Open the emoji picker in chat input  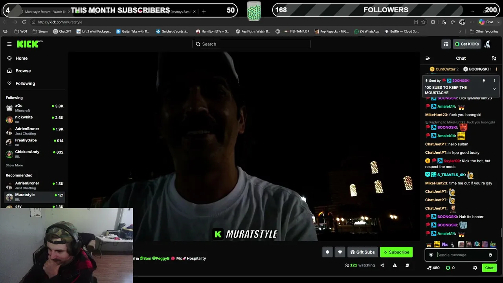pyautogui.click(x=490, y=255)
